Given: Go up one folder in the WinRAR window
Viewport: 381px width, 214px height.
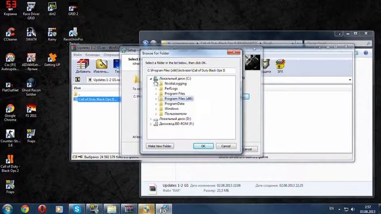Looking at the screenshot, I should click(78, 79).
